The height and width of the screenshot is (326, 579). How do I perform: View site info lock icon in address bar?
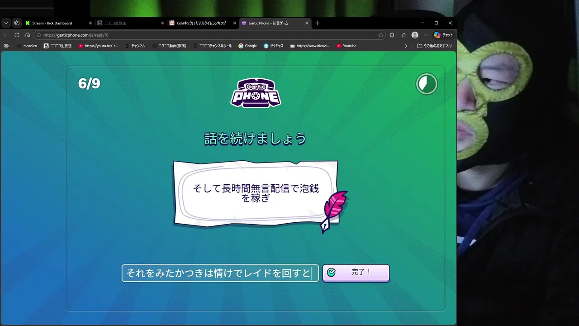point(39,35)
